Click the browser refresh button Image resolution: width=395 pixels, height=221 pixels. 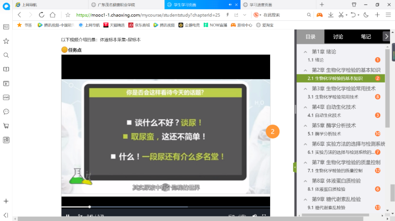pyautogui.click(x=41, y=15)
